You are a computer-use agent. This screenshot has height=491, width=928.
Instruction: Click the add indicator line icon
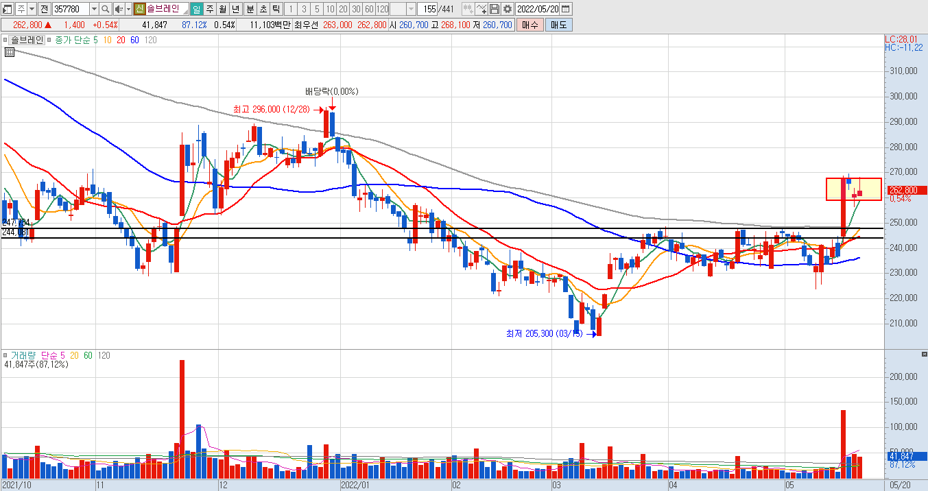481,9
